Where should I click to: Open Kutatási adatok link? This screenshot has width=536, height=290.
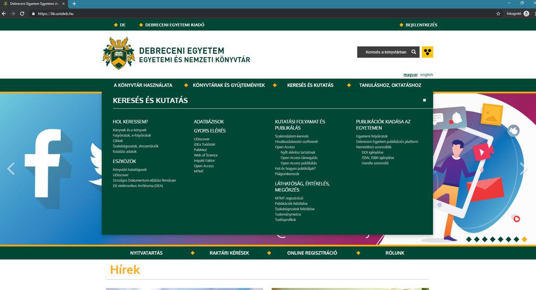(125, 152)
